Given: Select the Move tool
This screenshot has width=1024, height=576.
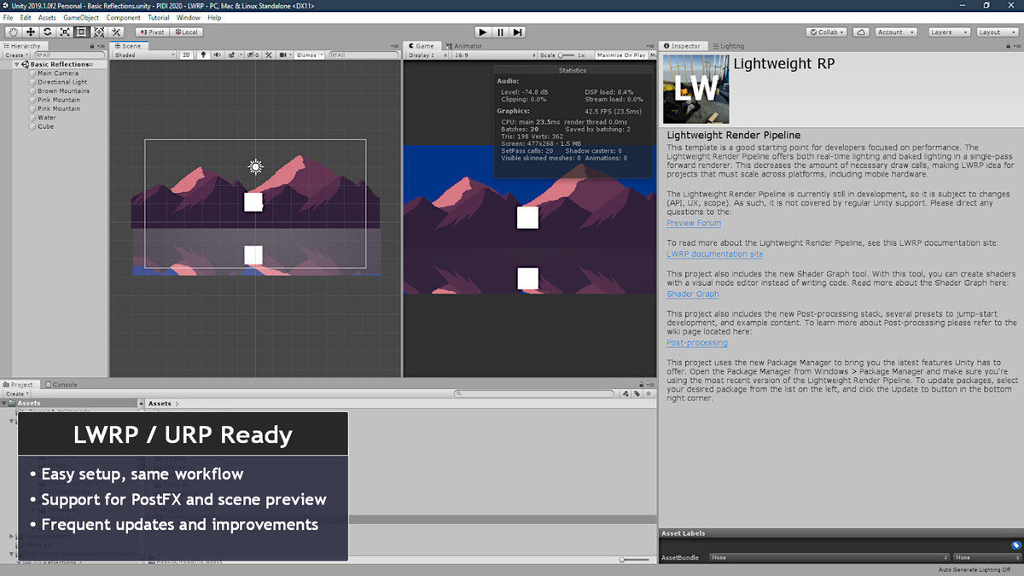Looking at the screenshot, I should 30,32.
